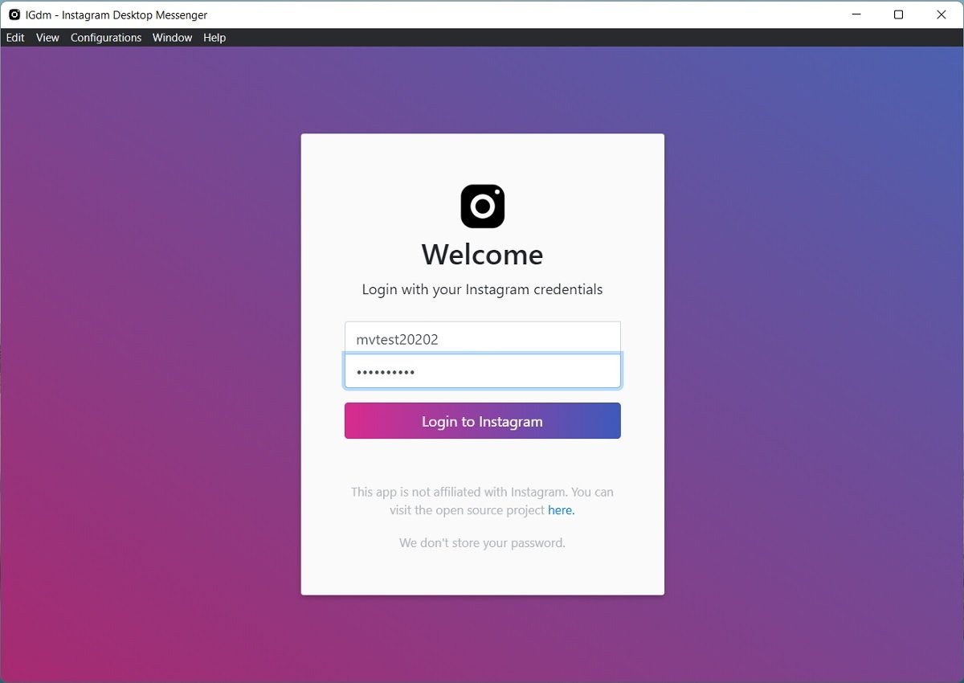Image resolution: width=964 pixels, height=683 pixels.
Task: Open the View menu
Action: (47, 38)
